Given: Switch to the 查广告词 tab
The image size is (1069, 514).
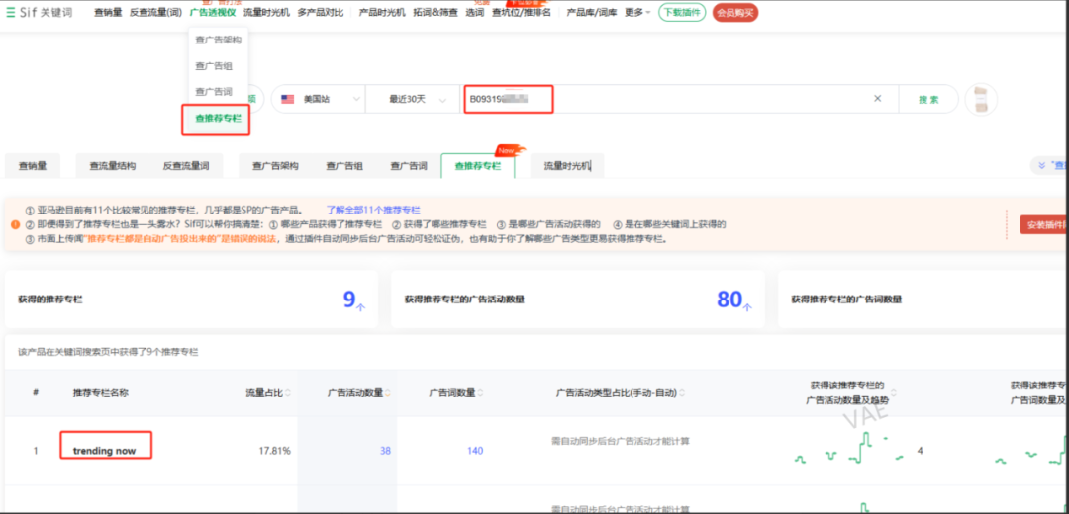Looking at the screenshot, I should point(409,165).
